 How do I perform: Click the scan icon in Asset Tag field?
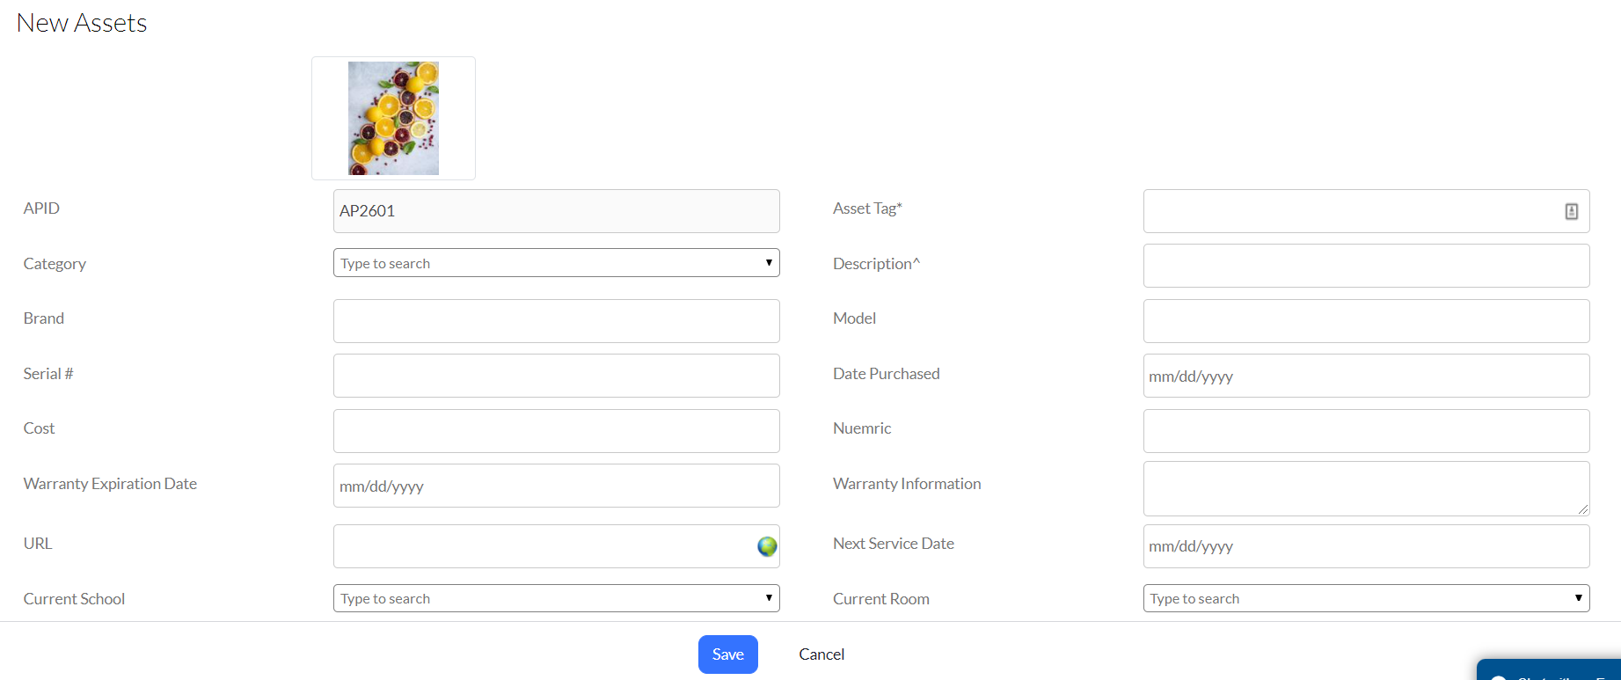pos(1571,211)
